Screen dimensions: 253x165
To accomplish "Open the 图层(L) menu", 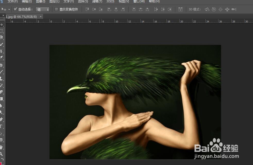I will pos(54,1).
